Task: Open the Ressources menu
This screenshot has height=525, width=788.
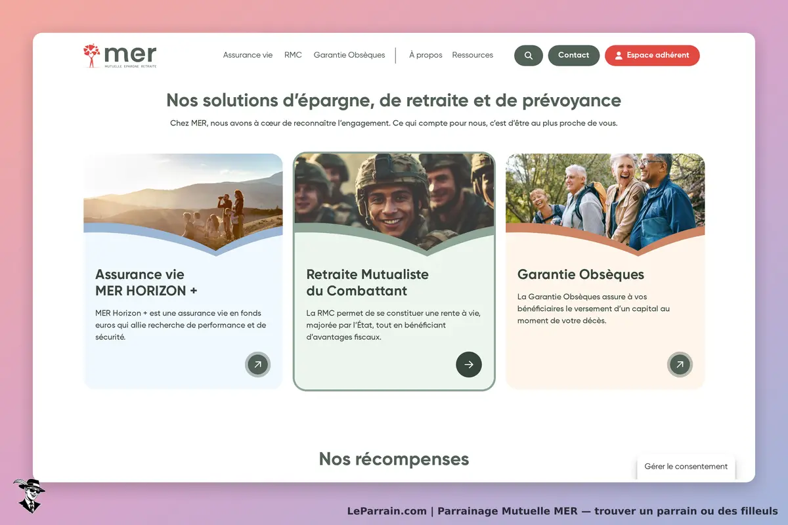Action: coord(472,55)
